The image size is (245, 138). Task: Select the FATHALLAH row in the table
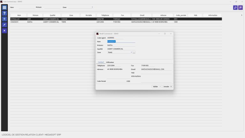(x=116, y=19)
